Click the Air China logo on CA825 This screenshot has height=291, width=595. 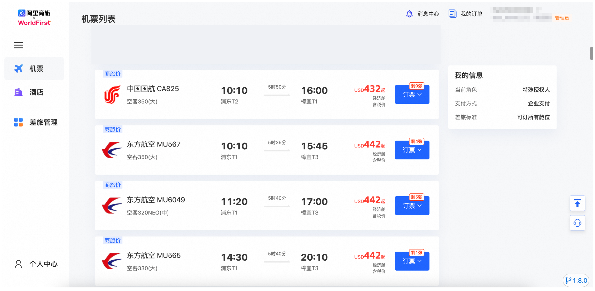112,95
